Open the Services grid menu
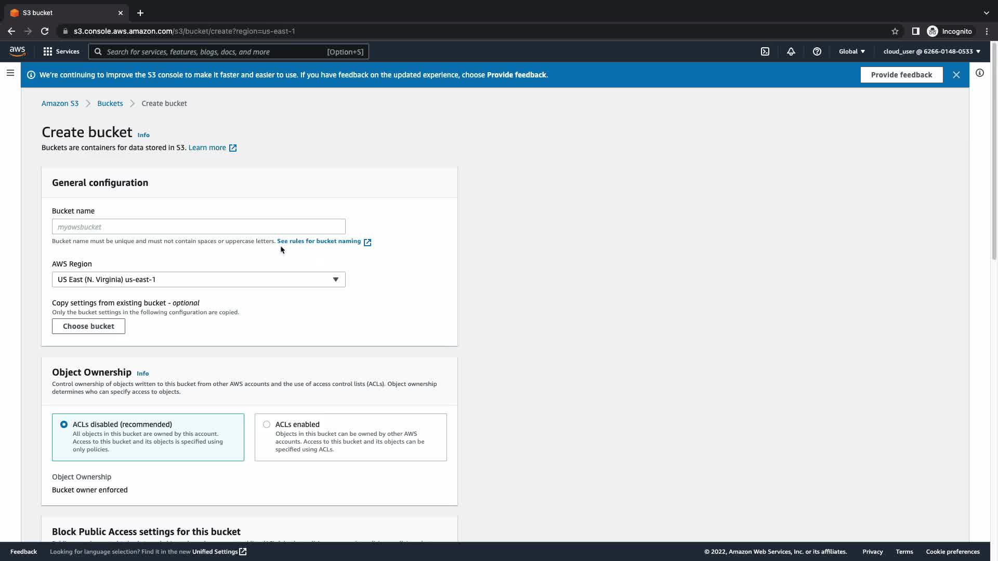 click(x=61, y=51)
